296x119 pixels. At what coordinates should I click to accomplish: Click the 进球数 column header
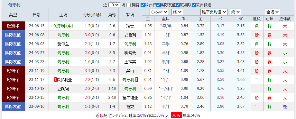tap(285, 19)
